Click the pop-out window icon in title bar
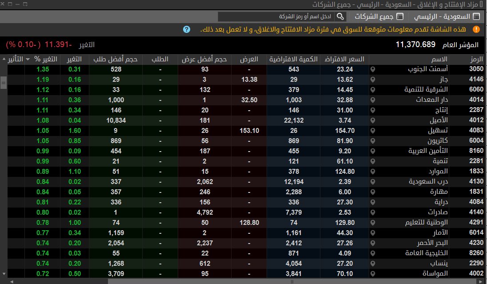 [x=25, y=4]
